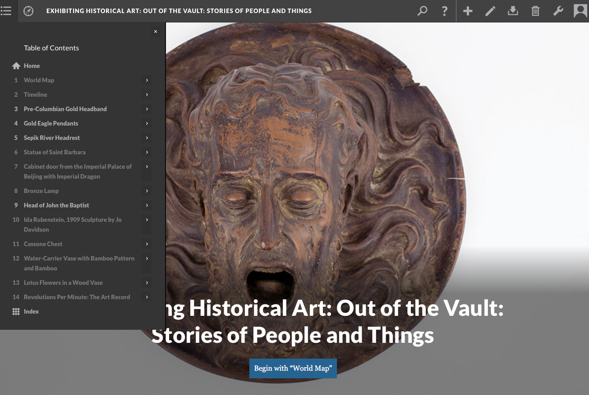The image size is (589, 395).
Task: Open Gold Eagle Pendants page
Action: (x=51, y=123)
